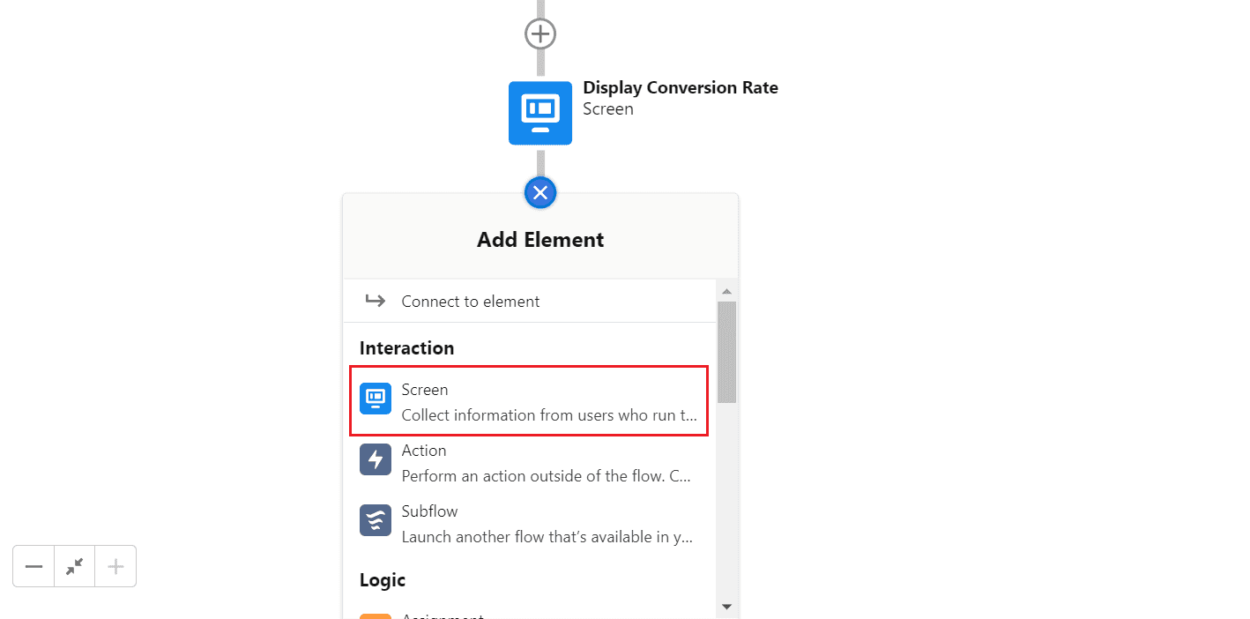This screenshot has width=1250, height=619.
Task: Click the scrollbar down arrow in the element list
Action: [x=727, y=607]
